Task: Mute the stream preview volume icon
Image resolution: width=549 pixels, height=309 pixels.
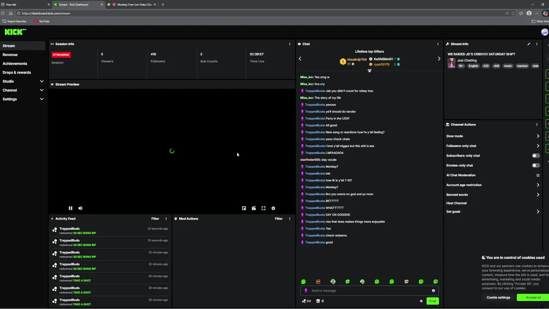Action: click(x=80, y=208)
